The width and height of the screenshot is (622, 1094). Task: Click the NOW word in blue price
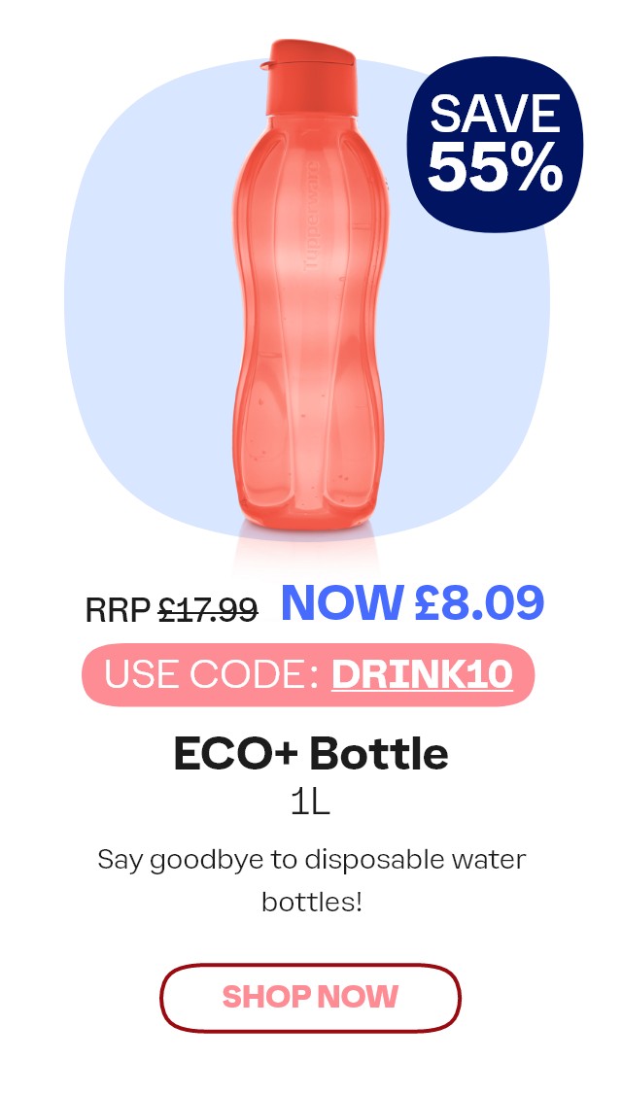pos(342,602)
